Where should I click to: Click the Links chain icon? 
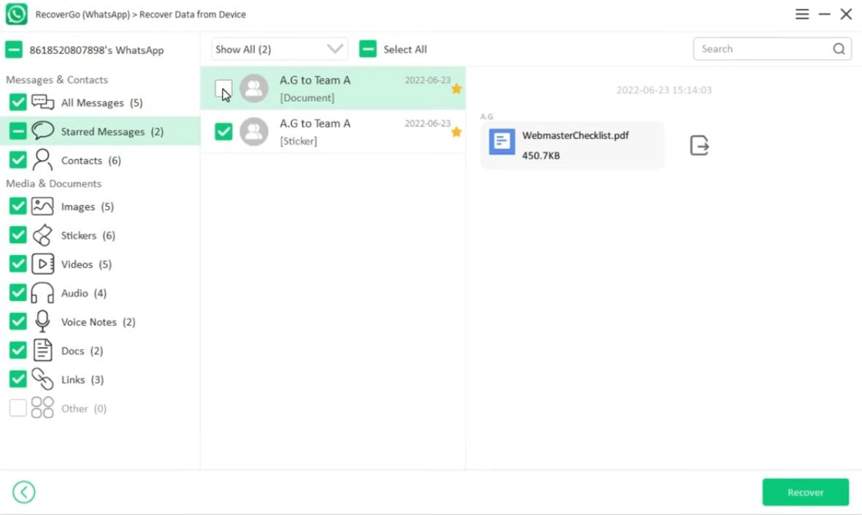tap(42, 379)
